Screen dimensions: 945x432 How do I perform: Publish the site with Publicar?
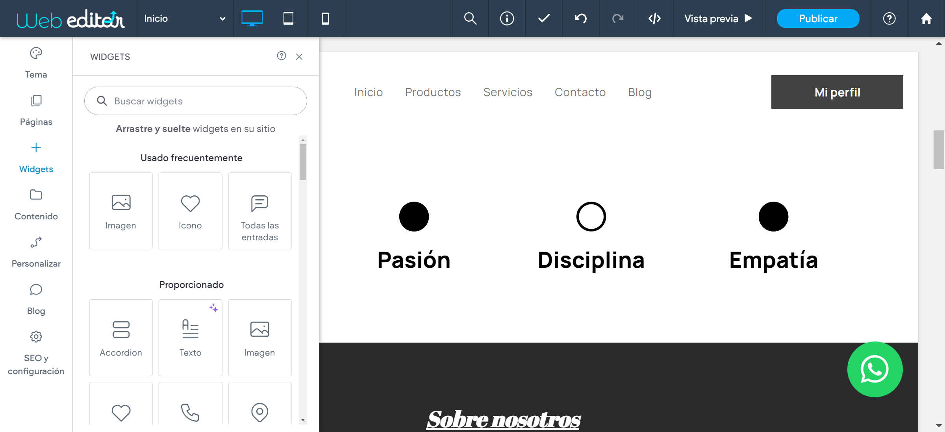(818, 19)
